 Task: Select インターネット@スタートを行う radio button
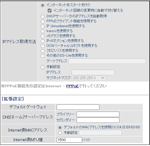click(42, 5)
